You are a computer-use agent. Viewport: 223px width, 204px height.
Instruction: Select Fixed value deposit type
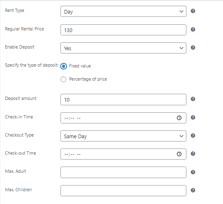coord(63,66)
